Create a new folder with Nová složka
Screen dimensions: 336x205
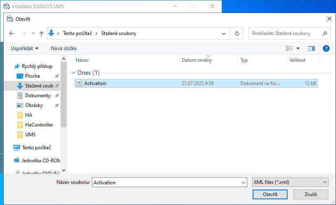tap(63, 48)
